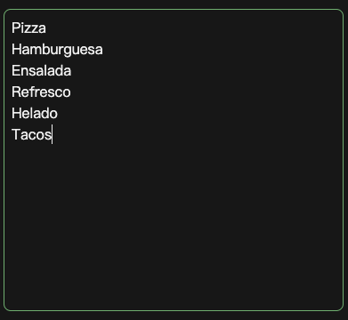Viewport: 348px width, 320px height.
Task: Click the text caret after Tacos
Action: 53,135
